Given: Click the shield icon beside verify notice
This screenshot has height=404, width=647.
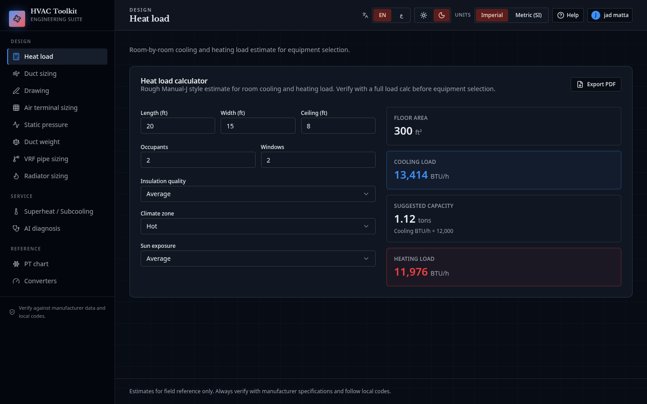Looking at the screenshot, I should point(12,312).
